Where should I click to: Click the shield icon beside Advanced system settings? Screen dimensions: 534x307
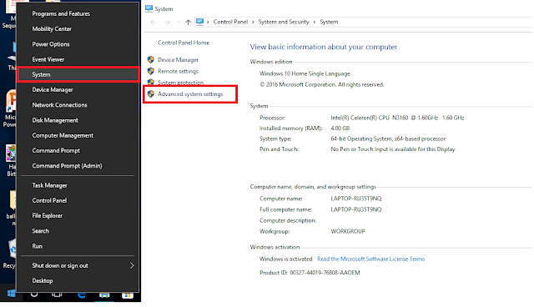(x=151, y=94)
